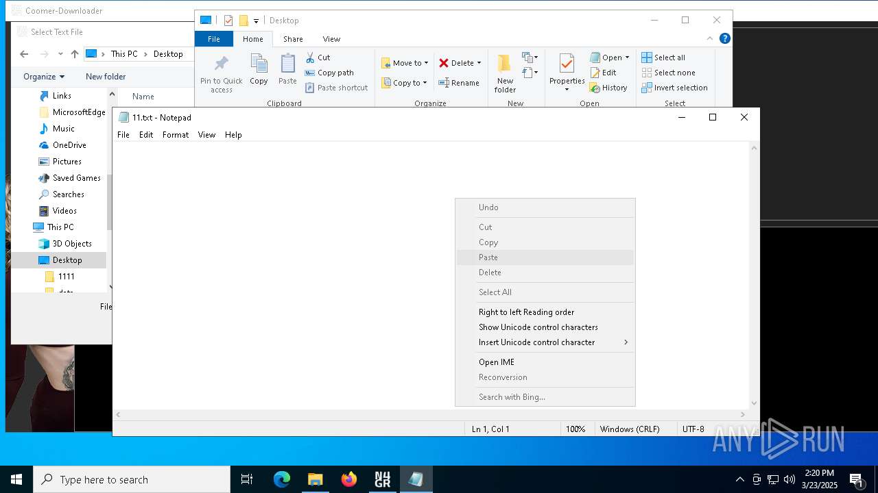The width and height of the screenshot is (878, 493).
Task: Open the notification center icon
Action: coord(856,479)
